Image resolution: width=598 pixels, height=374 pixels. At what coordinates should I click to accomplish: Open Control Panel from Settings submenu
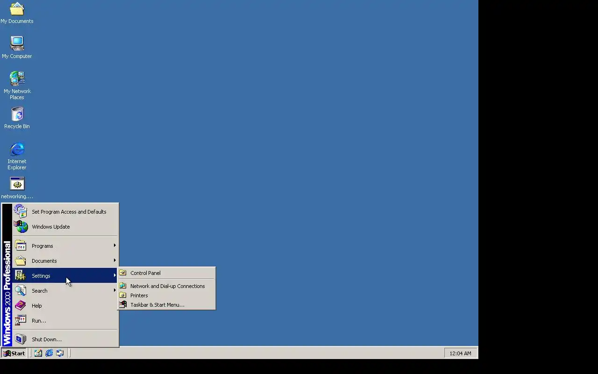(167, 273)
